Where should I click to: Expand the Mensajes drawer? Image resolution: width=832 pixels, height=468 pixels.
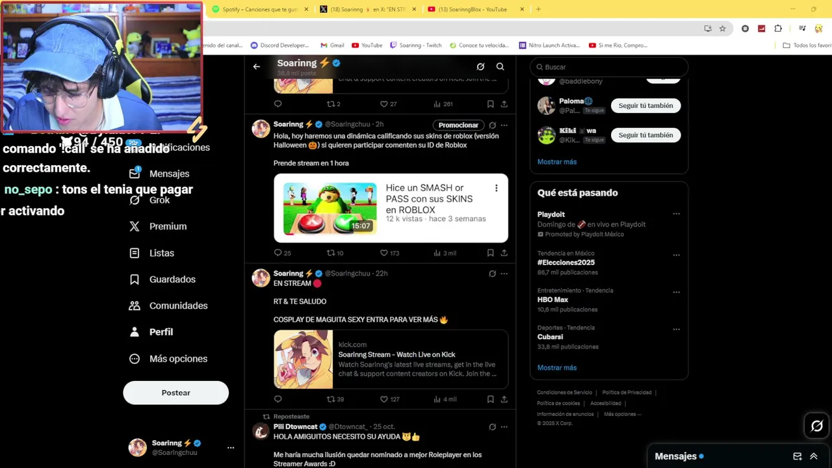pos(813,456)
